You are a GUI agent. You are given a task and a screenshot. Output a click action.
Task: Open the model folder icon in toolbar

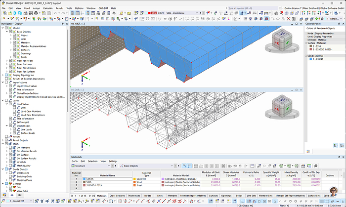(10, 13)
